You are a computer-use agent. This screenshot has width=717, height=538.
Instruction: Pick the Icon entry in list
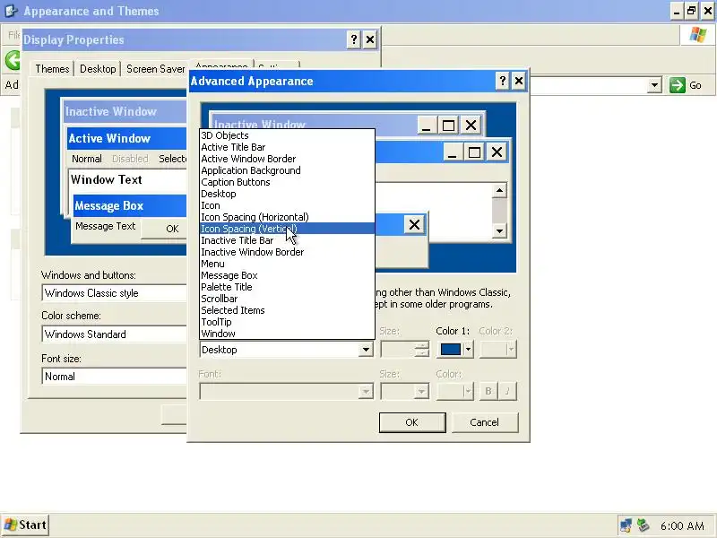pos(287,205)
